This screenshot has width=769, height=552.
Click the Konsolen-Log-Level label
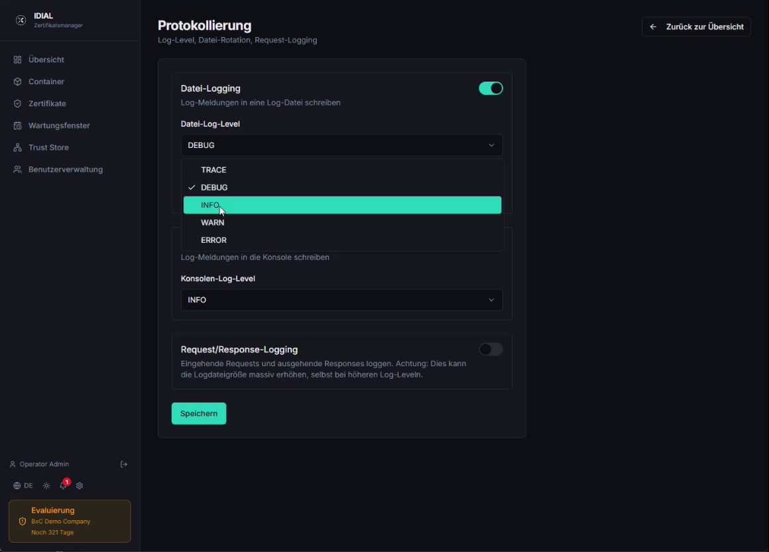tap(217, 279)
